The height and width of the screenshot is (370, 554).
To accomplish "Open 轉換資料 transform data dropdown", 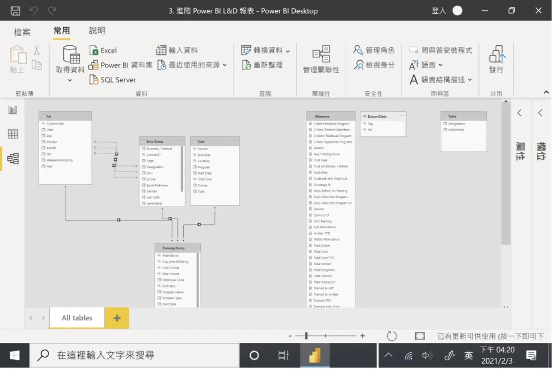I will [x=288, y=51].
